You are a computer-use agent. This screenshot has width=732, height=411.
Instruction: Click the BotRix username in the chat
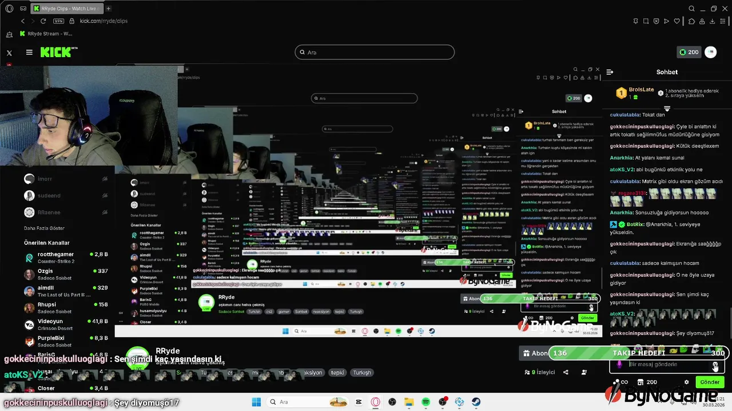(636, 224)
